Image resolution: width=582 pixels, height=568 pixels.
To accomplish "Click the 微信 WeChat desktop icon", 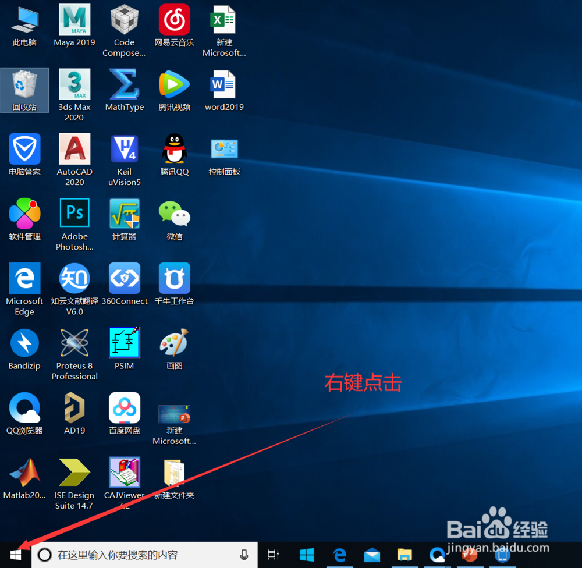I will 175,220.
